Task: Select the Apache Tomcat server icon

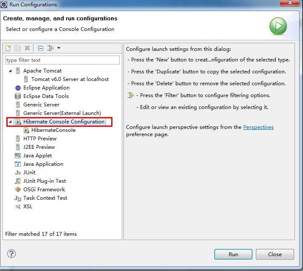Action: click(18, 71)
